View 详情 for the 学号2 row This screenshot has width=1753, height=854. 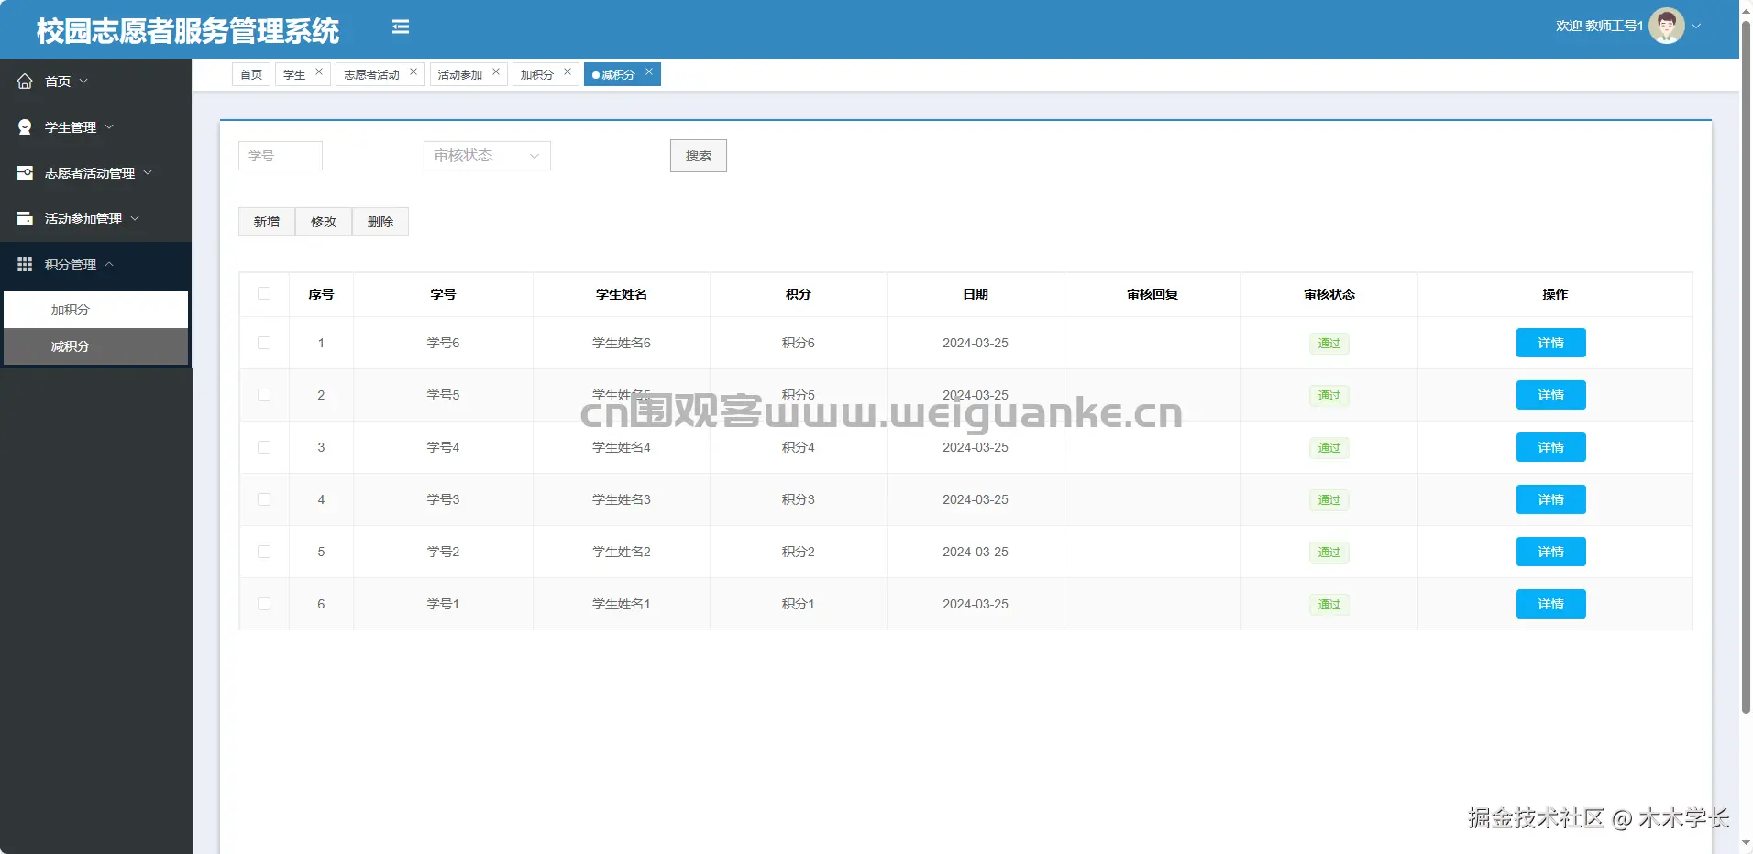click(x=1551, y=552)
